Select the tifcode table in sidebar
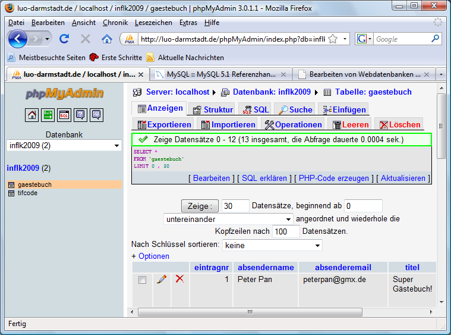This screenshot has width=451, height=335. [27, 193]
